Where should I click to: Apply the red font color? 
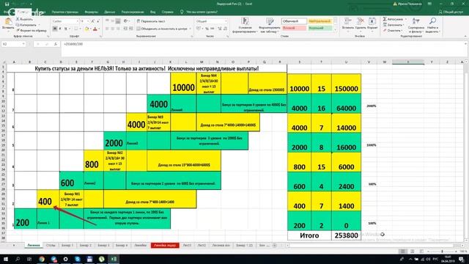pyautogui.click(x=95, y=29)
